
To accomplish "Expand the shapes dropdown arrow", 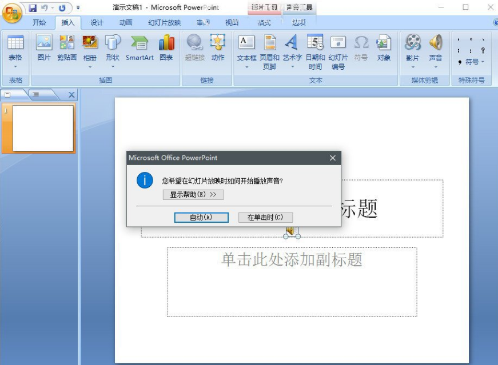I will [113, 67].
